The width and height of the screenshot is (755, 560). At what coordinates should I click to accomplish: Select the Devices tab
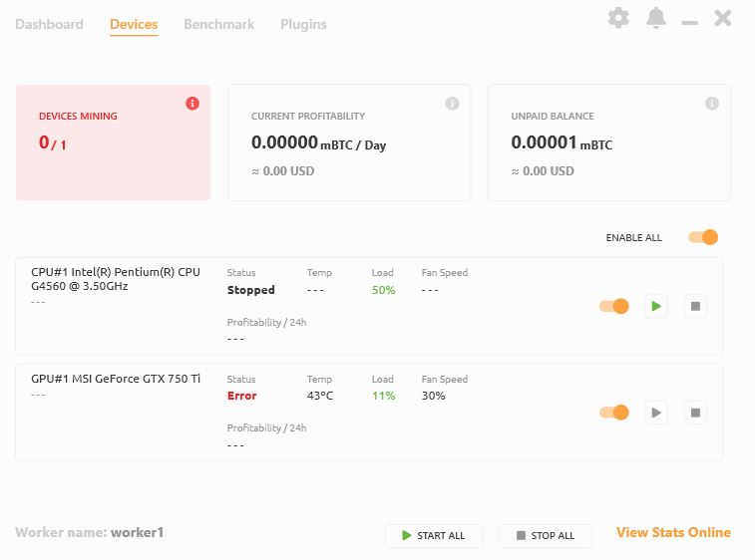[134, 24]
